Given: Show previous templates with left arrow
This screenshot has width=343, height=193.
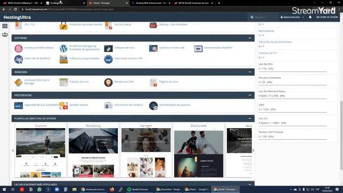Looking at the screenshot, I should tap(13, 150).
